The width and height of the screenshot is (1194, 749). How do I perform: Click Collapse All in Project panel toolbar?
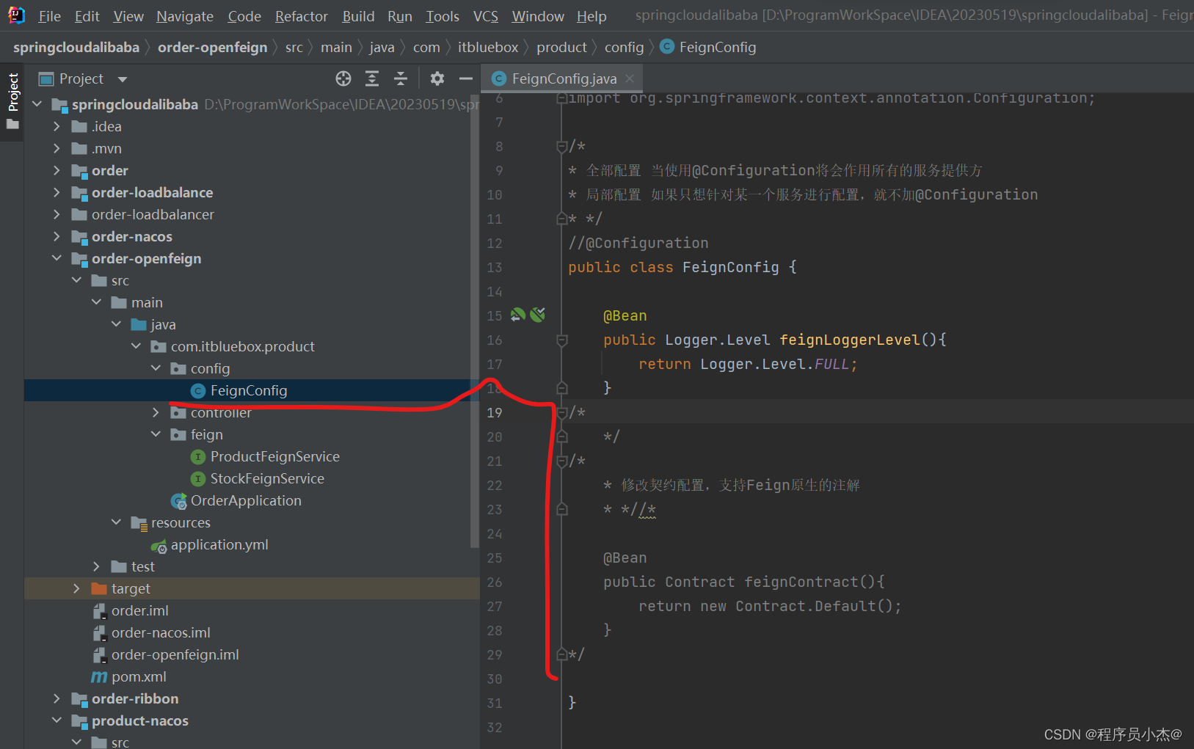(401, 78)
